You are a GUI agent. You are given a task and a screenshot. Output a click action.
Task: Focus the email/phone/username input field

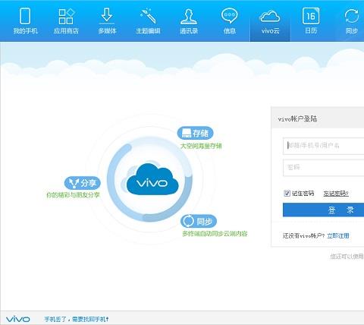pos(324,146)
